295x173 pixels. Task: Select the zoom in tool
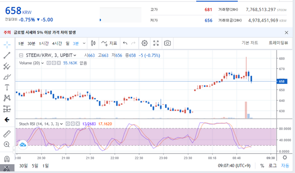click(7, 144)
